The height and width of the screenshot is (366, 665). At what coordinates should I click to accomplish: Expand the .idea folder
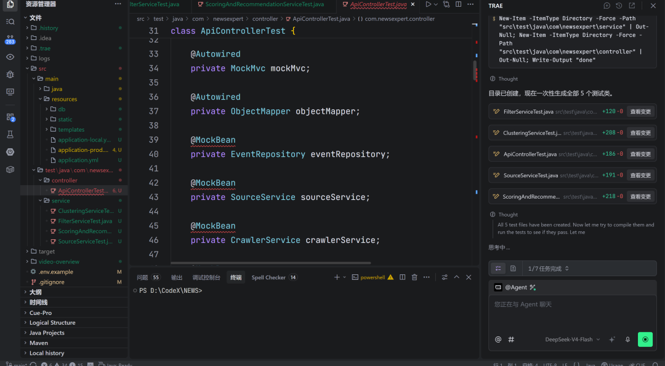click(x=74, y=38)
